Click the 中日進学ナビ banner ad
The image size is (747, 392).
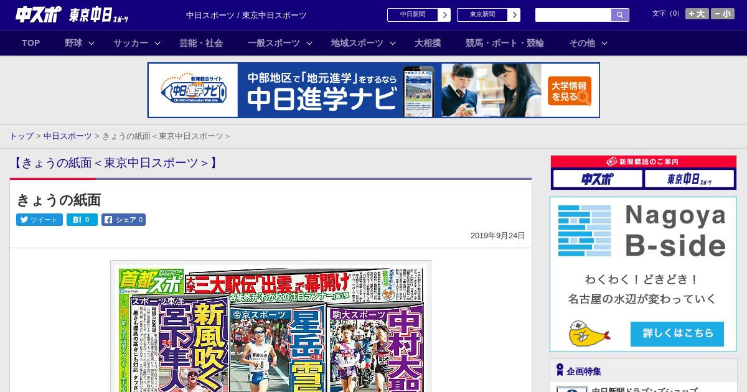pos(374,90)
